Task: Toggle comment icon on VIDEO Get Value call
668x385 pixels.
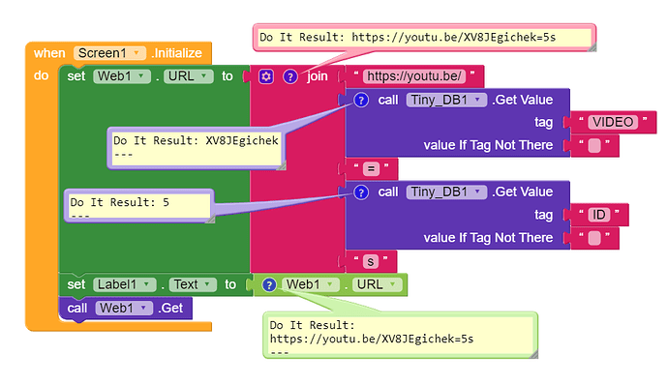Action: (x=361, y=100)
